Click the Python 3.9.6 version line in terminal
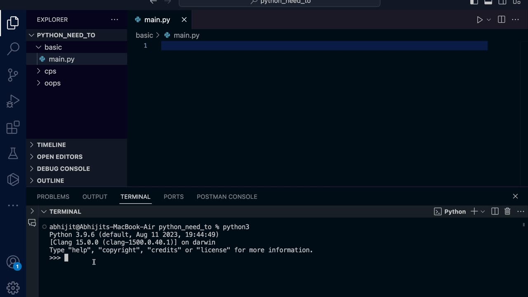The image size is (528, 297). point(134,235)
